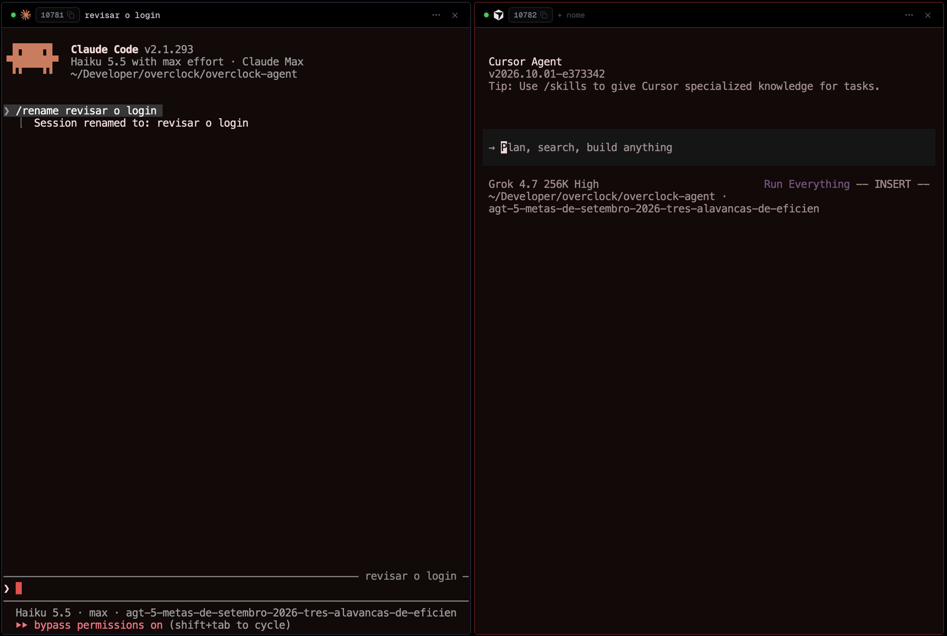Viewport: 947px width, 636px height.
Task: Close the revisar o login pane
Action: tap(455, 15)
